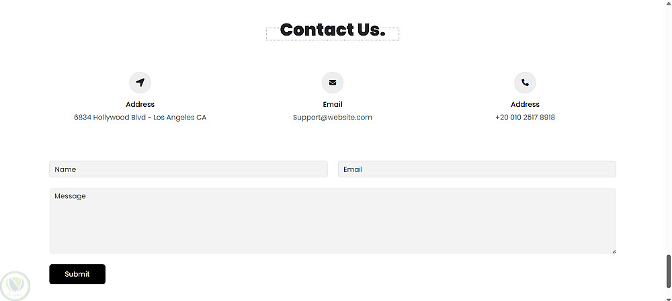Click the Email label under the envelope icon
This screenshot has width=672, height=301.
coord(333,104)
